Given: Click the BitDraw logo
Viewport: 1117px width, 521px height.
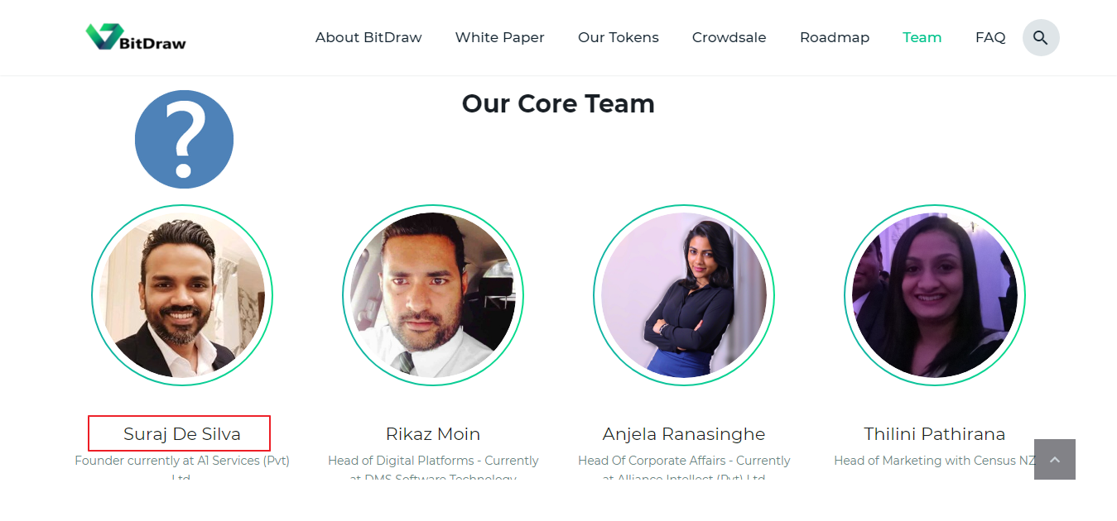Looking at the screenshot, I should coord(136,37).
